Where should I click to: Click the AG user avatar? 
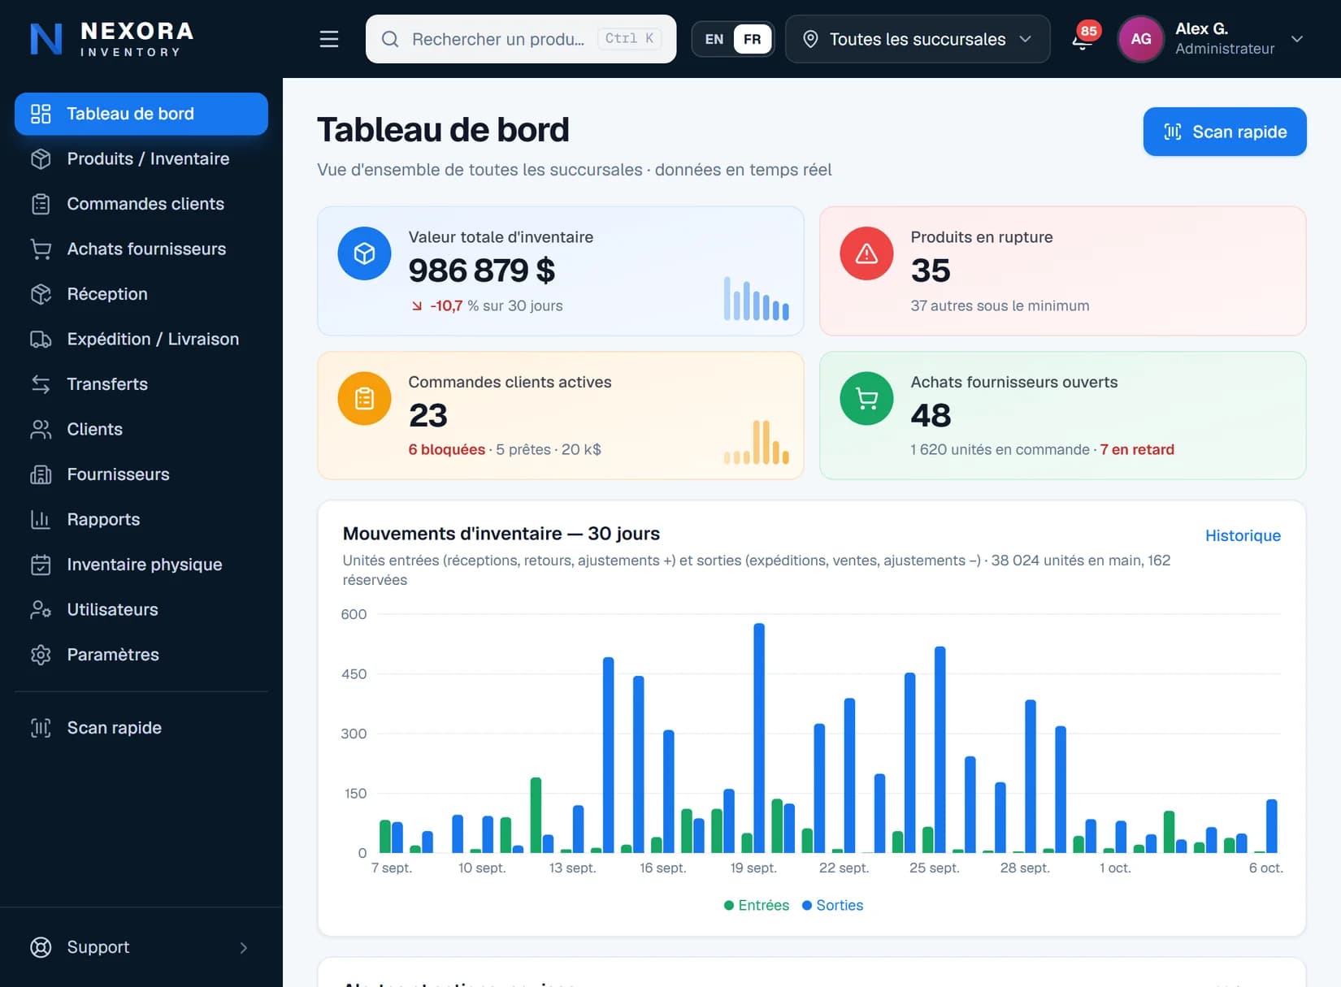(1140, 39)
